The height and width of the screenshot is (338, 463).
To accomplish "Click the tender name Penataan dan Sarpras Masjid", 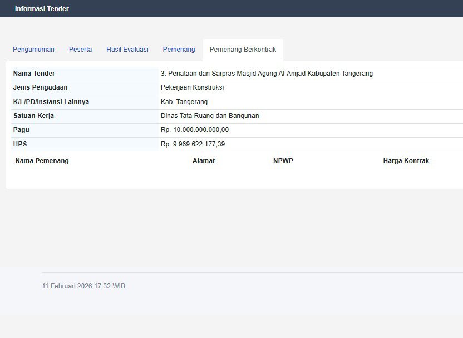I will (267, 74).
